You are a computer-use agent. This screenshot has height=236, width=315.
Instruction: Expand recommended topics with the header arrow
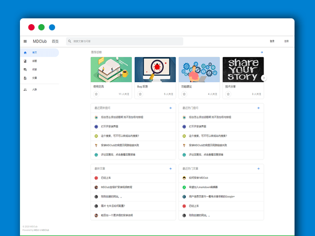coord(261,52)
